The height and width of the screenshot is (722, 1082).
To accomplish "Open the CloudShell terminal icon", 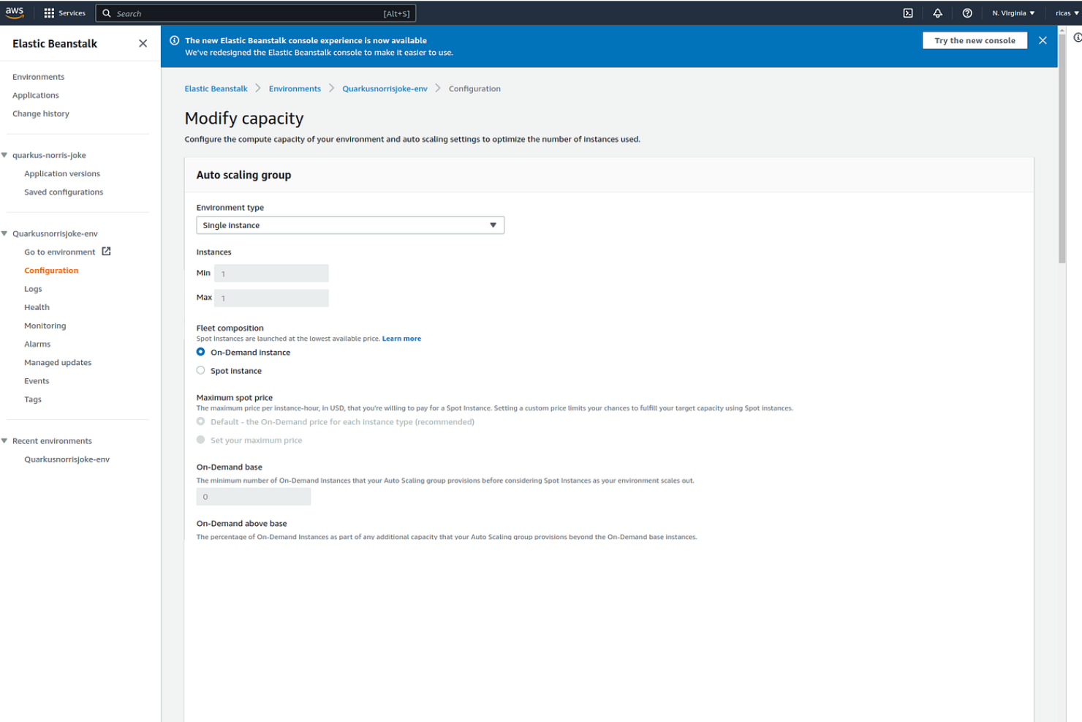I will pyautogui.click(x=908, y=12).
